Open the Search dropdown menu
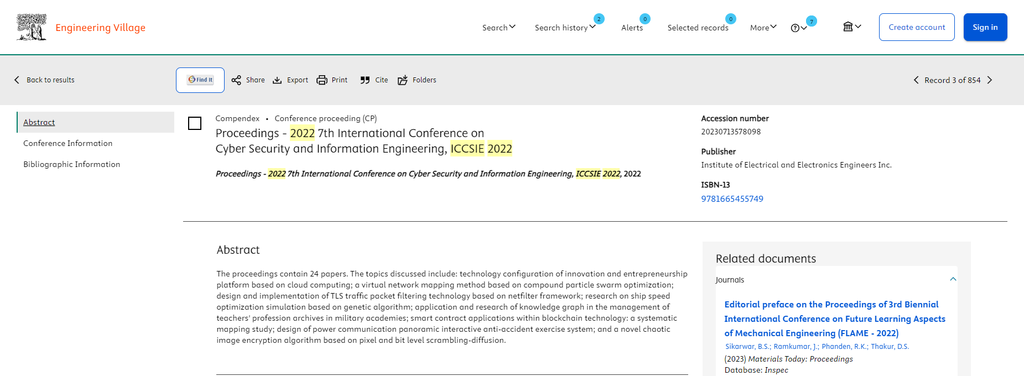The height and width of the screenshot is (376, 1024). pyautogui.click(x=498, y=28)
